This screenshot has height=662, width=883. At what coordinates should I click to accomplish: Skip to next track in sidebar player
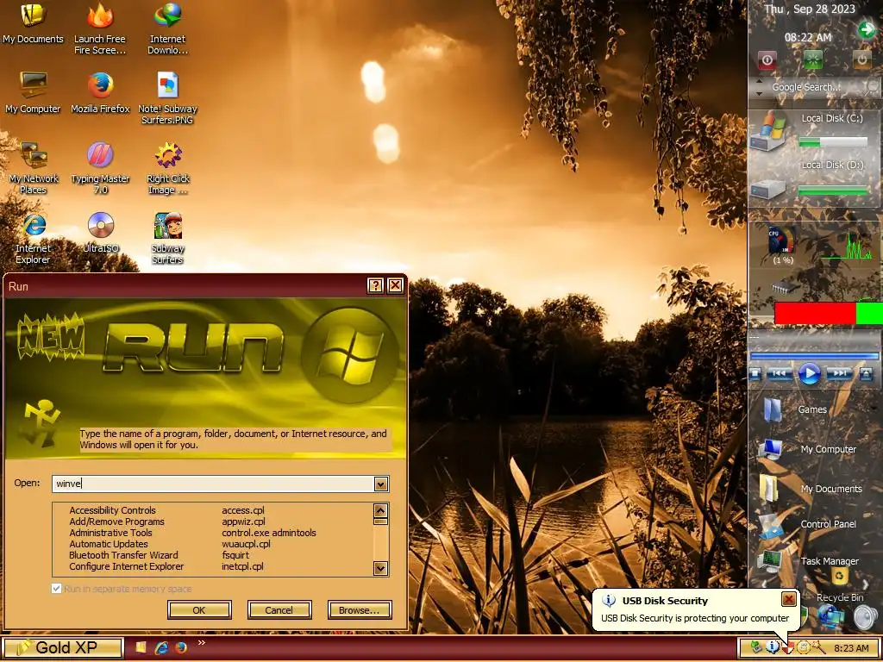(x=838, y=373)
